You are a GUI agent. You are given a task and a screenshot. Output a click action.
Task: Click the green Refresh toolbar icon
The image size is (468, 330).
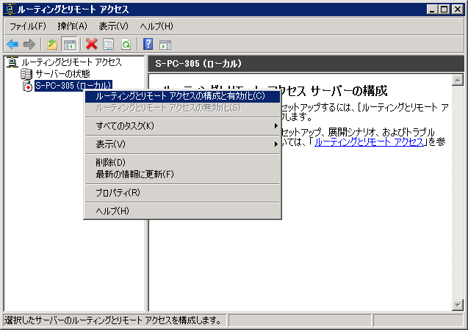tap(126, 44)
